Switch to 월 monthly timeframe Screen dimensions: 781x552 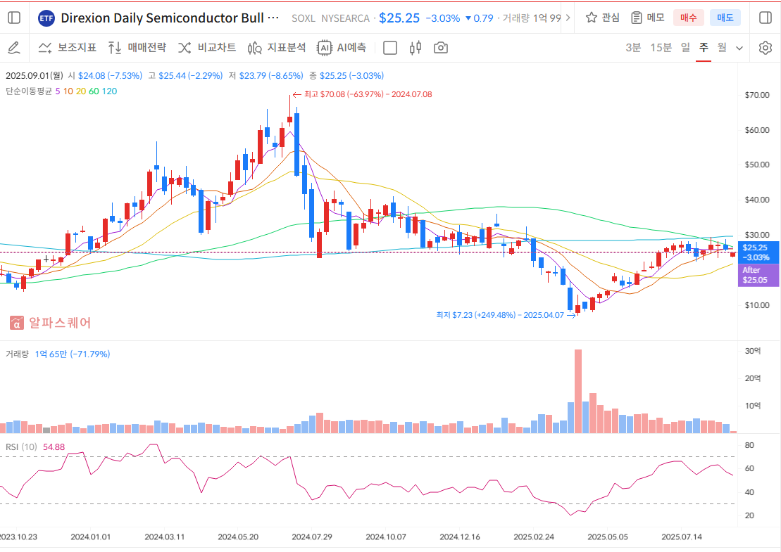(723, 48)
